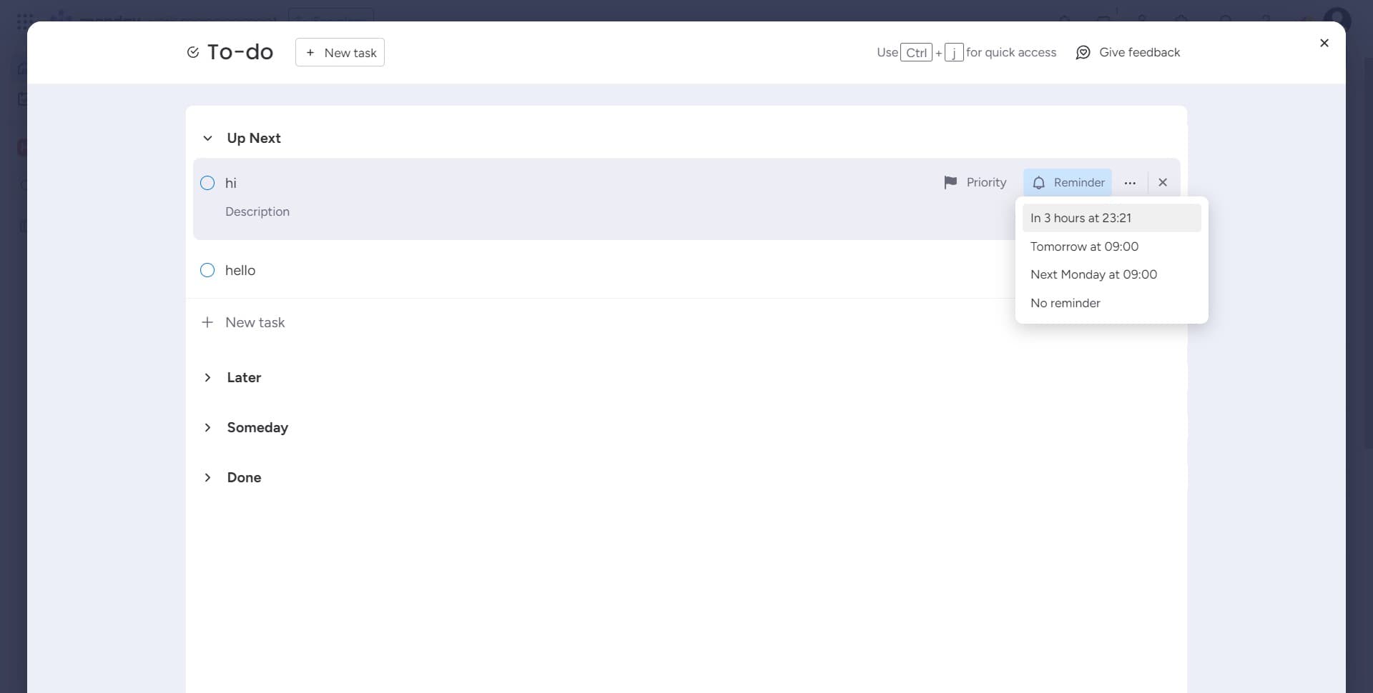The image size is (1373, 693).
Task: Click the Priority flag icon
Action: click(950, 183)
